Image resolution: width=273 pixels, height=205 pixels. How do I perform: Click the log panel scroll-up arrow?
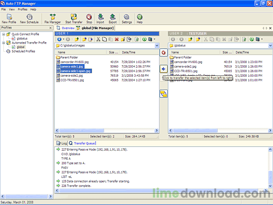pyautogui.click(x=270, y=150)
